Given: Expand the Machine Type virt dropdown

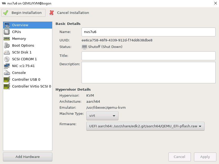Looking at the screenshot, I should (102, 116).
